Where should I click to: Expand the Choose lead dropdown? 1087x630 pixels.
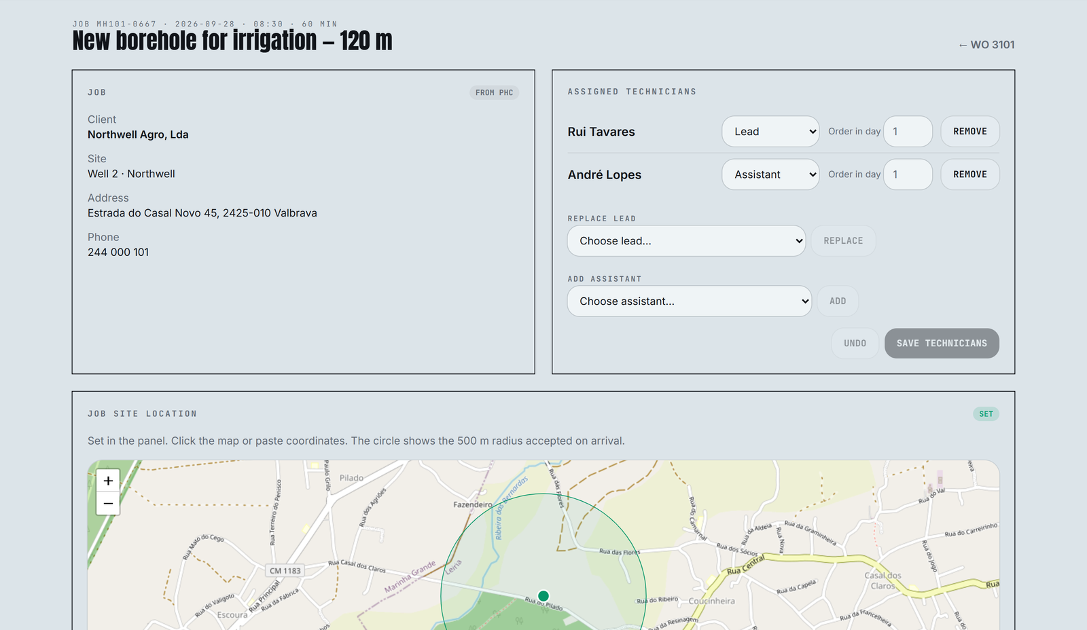pyautogui.click(x=686, y=241)
